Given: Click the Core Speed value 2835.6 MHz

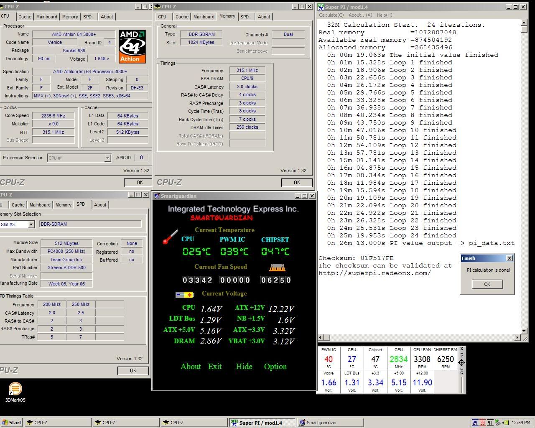Looking at the screenshot, I should [53, 116].
